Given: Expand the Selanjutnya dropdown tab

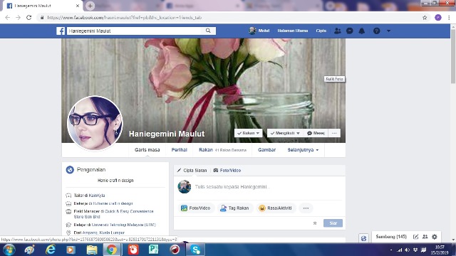Looking at the screenshot, I should (303, 150).
